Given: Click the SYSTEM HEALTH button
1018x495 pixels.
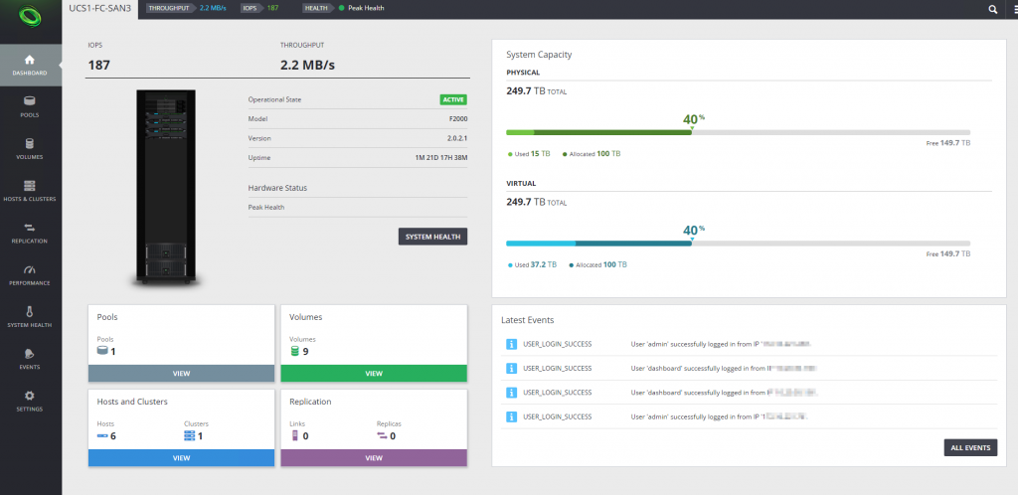Looking at the screenshot, I should coord(432,237).
